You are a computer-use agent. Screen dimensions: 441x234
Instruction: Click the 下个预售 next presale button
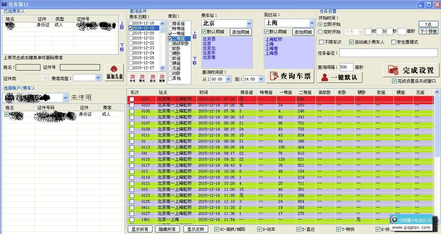click(x=428, y=31)
